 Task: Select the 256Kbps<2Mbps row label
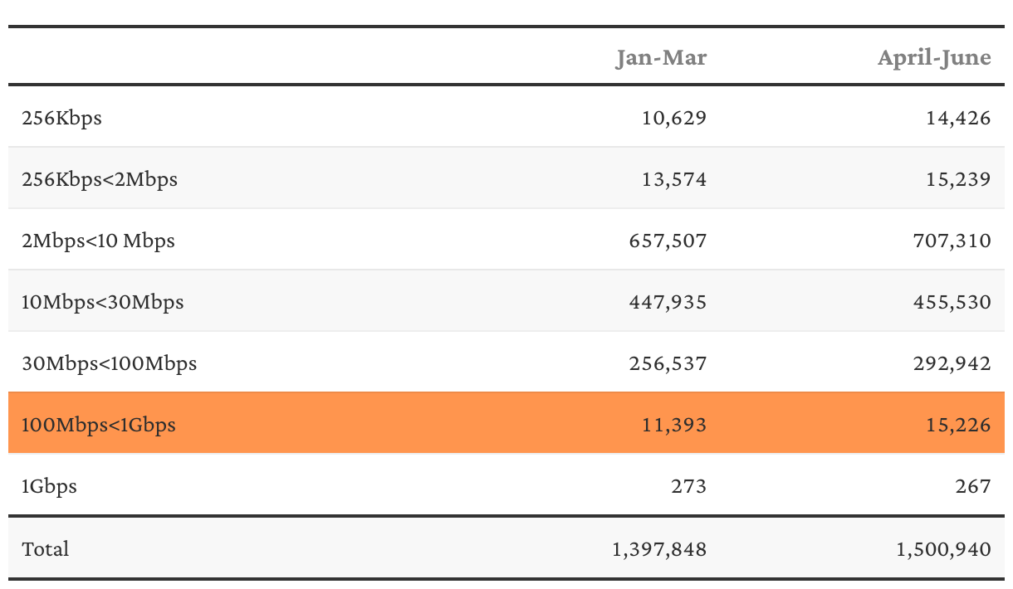[x=100, y=179]
